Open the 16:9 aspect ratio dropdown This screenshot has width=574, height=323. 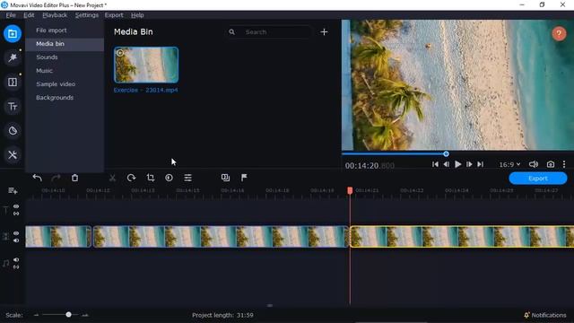tap(509, 164)
